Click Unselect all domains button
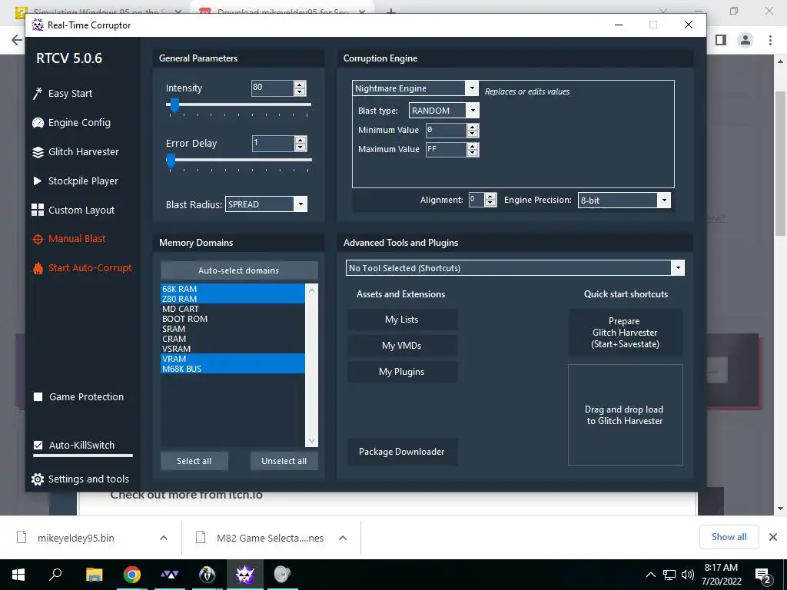The height and width of the screenshot is (590, 787). 284,461
